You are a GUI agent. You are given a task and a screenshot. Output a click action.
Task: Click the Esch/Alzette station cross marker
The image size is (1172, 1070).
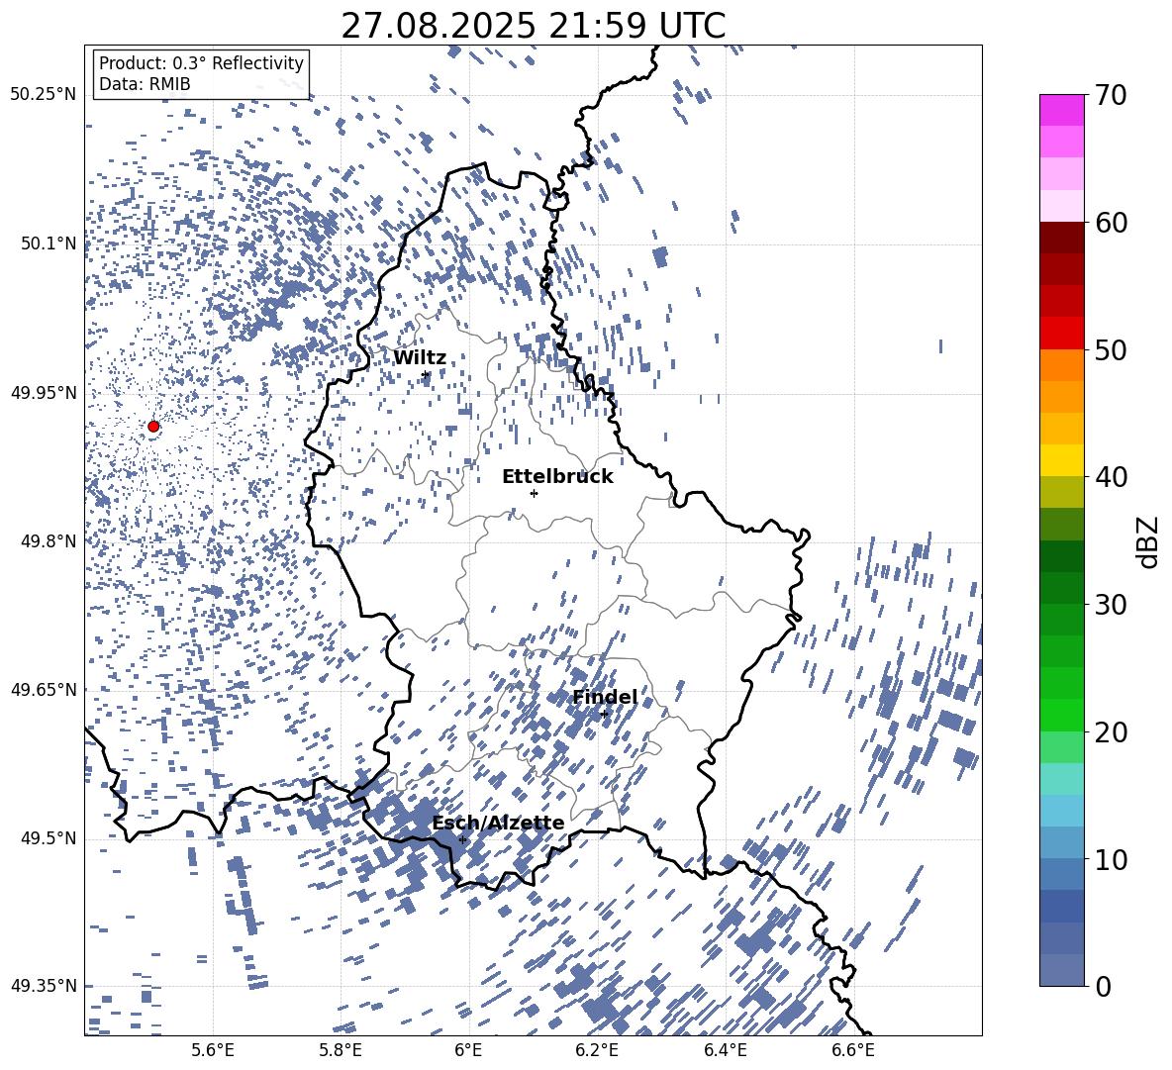pyautogui.click(x=462, y=839)
